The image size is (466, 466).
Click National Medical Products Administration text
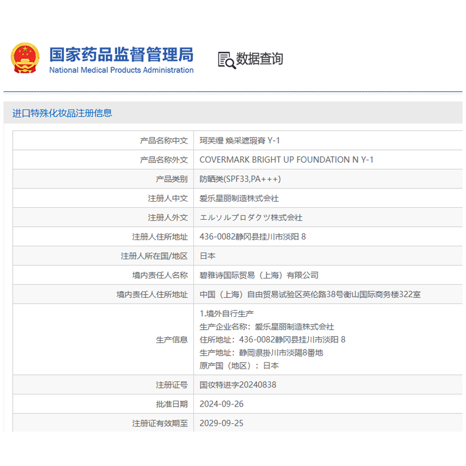point(121,70)
